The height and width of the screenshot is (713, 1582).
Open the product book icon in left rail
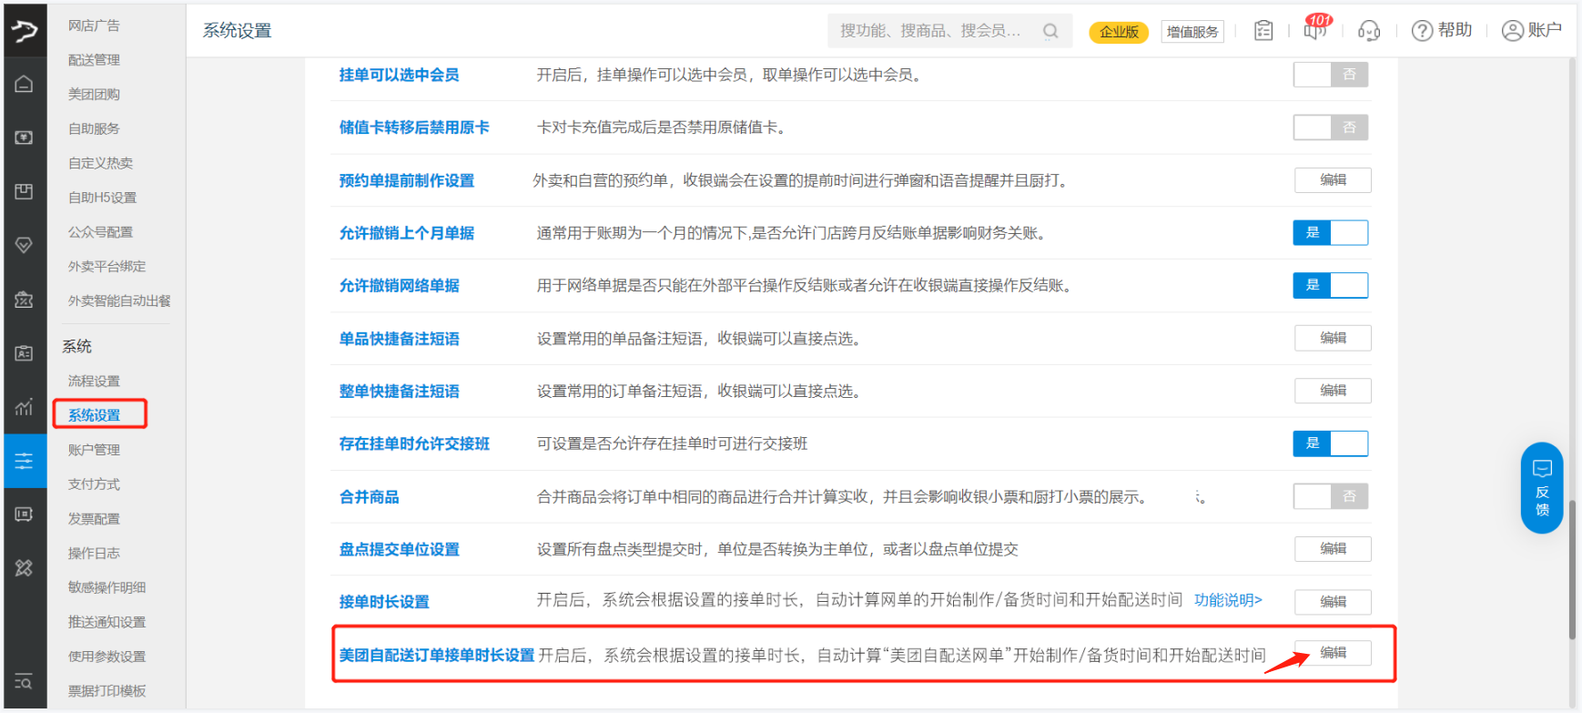pos(25,191)
